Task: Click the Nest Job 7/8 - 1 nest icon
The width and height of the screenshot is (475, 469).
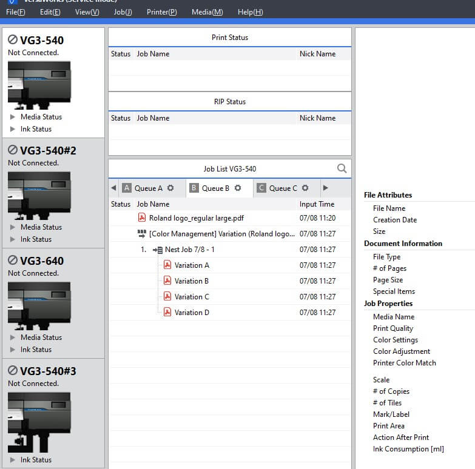Action: click(158, 250)
